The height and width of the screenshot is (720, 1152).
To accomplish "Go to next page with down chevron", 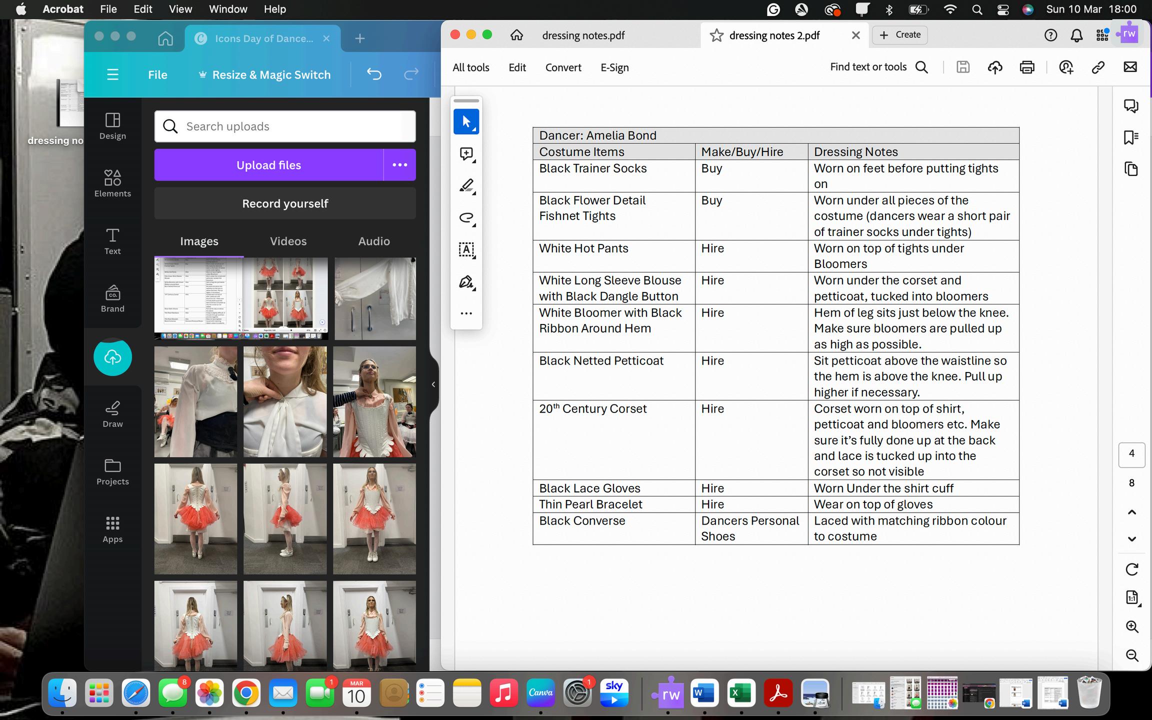I will (x=1131, y=539).
